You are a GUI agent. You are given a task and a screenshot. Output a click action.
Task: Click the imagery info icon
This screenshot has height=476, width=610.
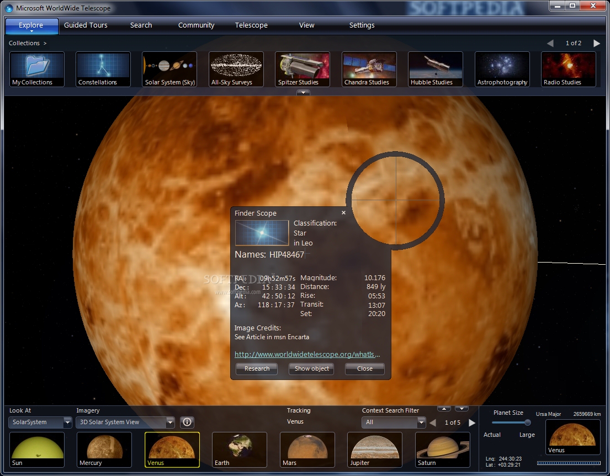click(x=187, y=422)
